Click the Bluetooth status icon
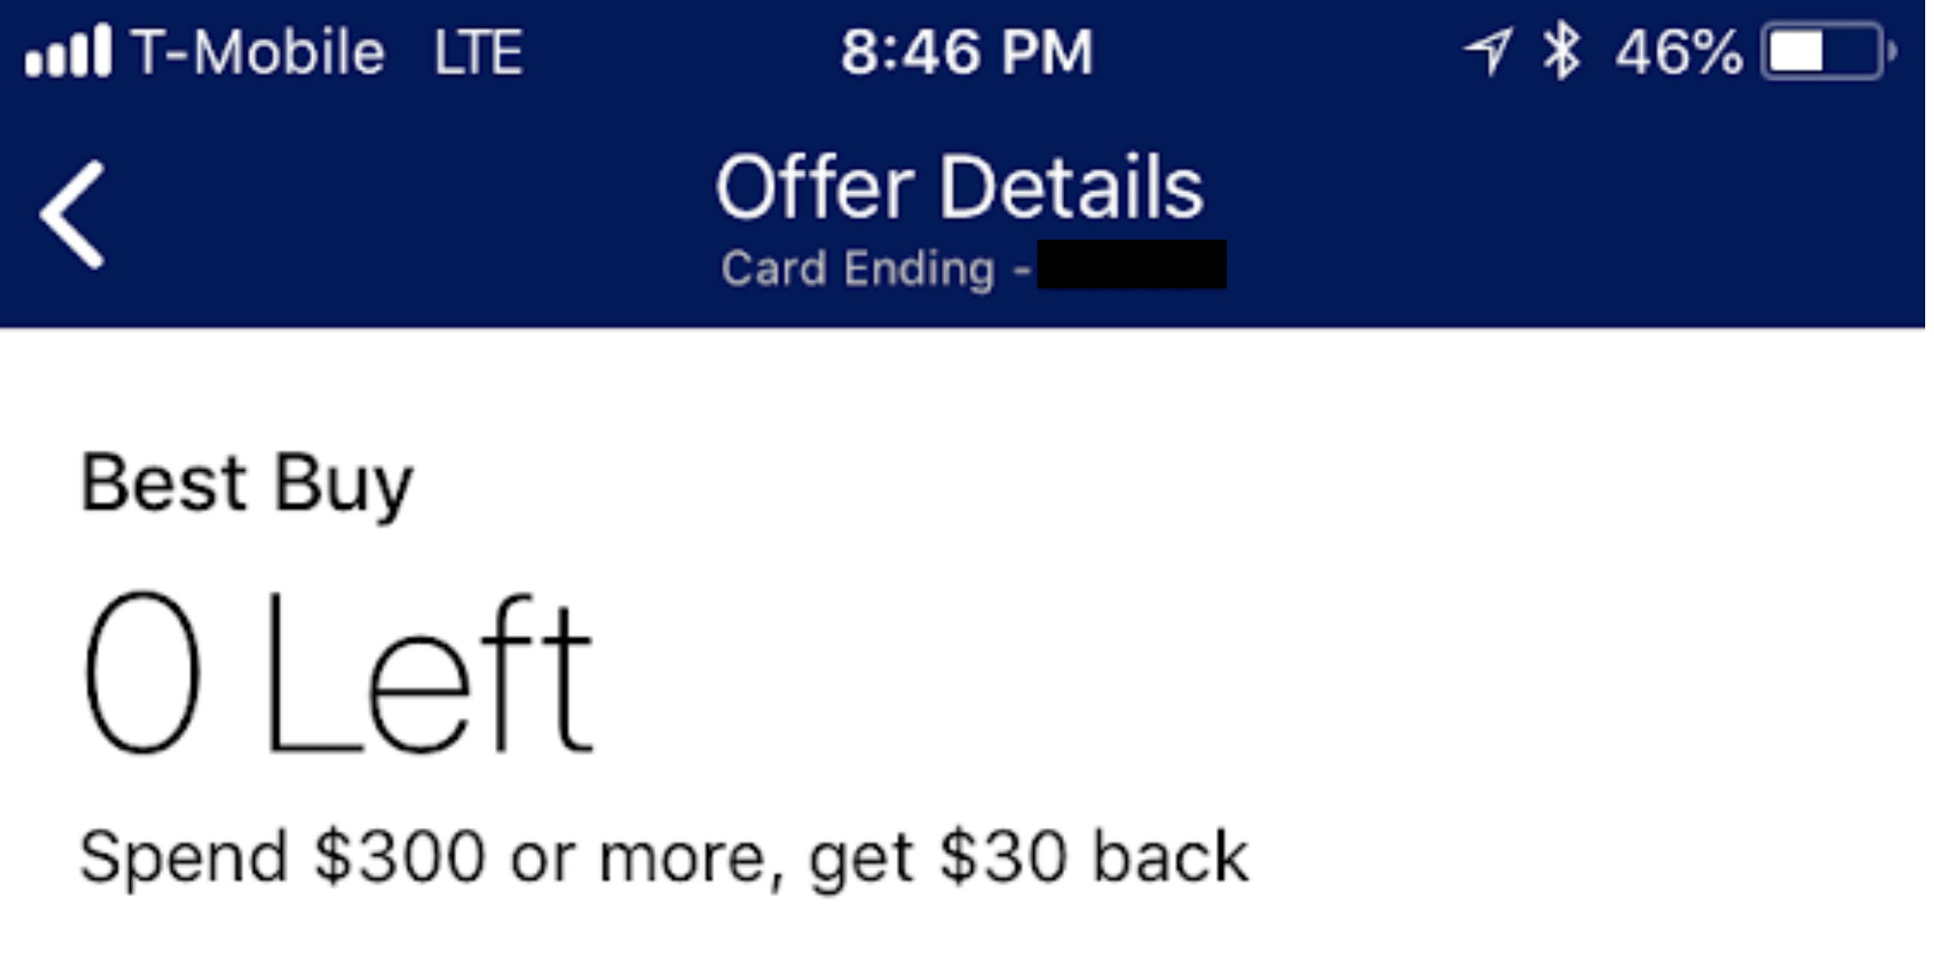Image resolution: width=1934 pixels, height=965 pixels. [1561, 51]
